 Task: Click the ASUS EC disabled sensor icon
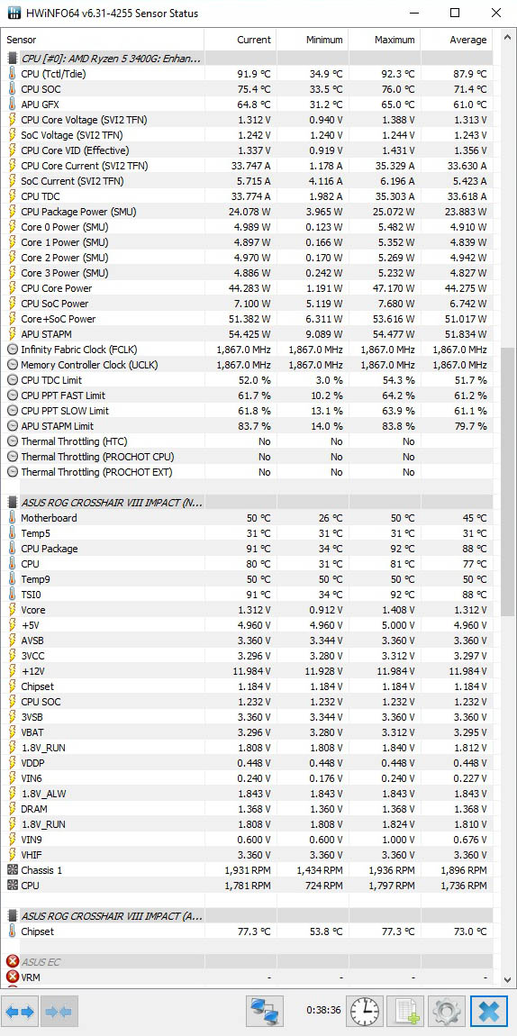13,961
